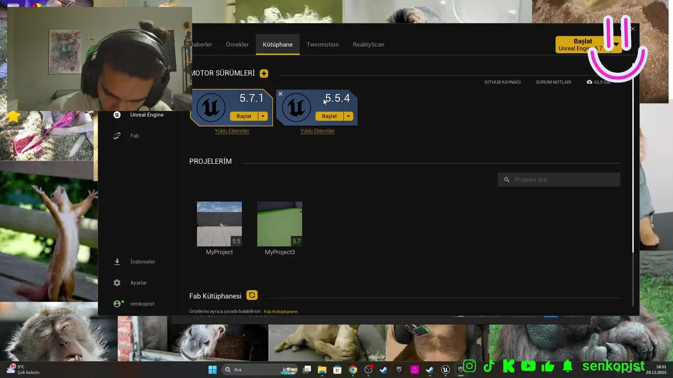Click the Projeleri Ara search field
This screenshot has height=378, width=673.
tap(559, 180)
